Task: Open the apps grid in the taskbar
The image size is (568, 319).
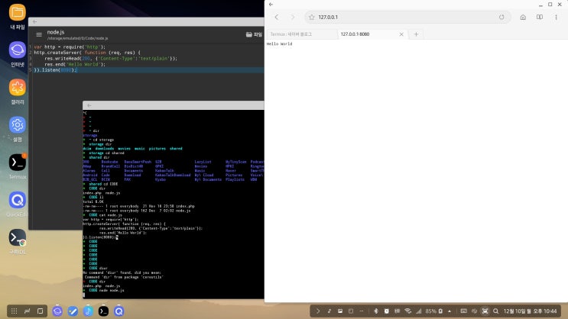Action: [x=14, y=311]
